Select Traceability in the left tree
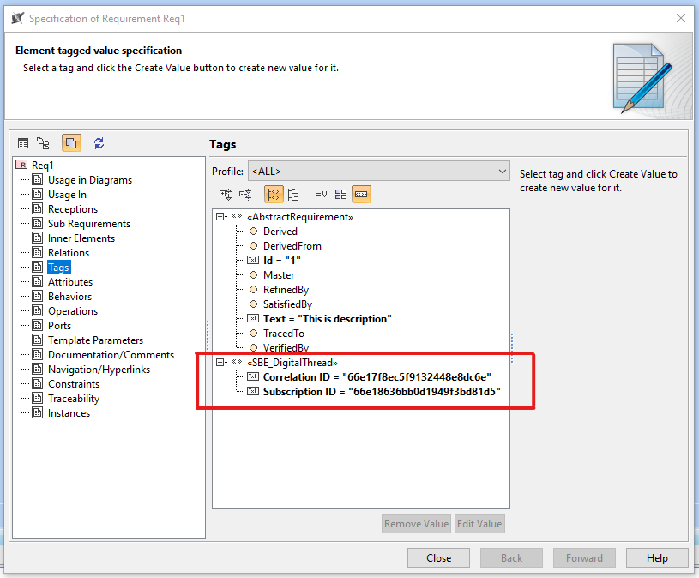Viewport: 699px width, 578px height. [x=74, y=399]
